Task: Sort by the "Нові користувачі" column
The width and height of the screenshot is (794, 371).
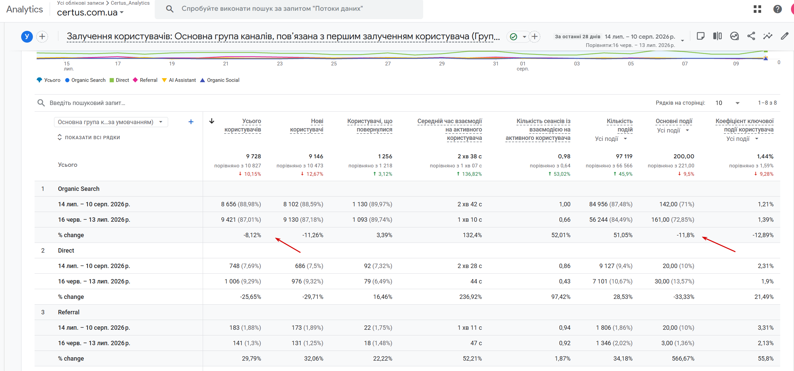Action: click(x=307, y=125)
